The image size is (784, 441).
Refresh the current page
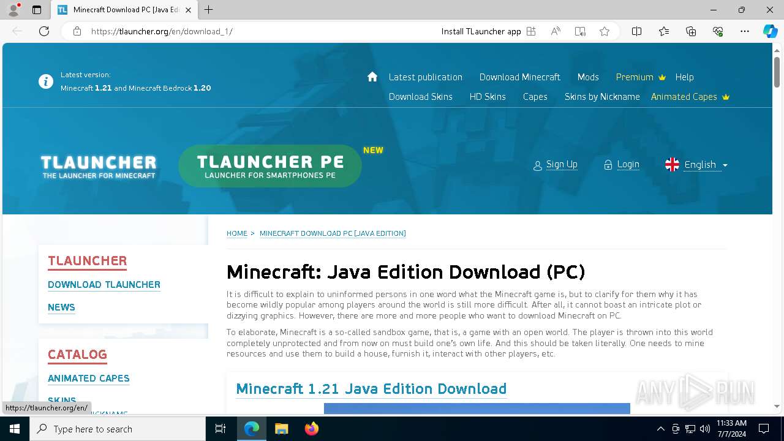click(44, 31)
